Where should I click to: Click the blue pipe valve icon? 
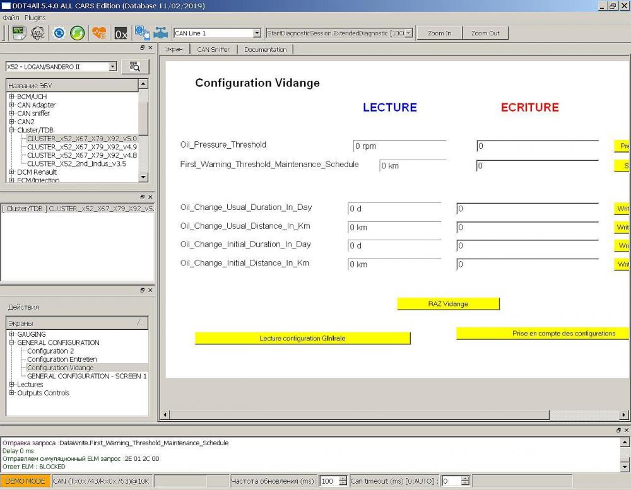161,33
